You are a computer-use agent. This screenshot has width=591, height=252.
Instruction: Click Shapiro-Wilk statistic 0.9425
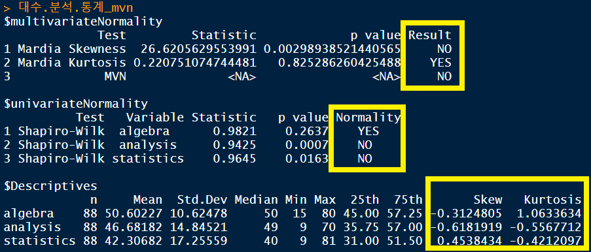point(235,145)
